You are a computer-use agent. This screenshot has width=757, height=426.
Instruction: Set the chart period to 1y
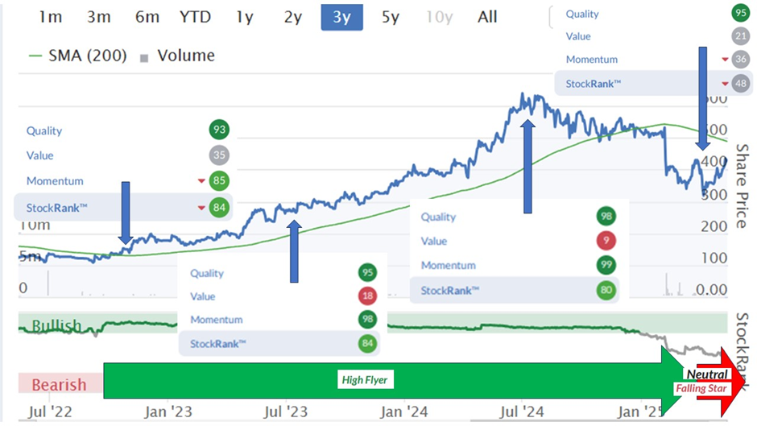pyautogui.click(x=245, y=17)
